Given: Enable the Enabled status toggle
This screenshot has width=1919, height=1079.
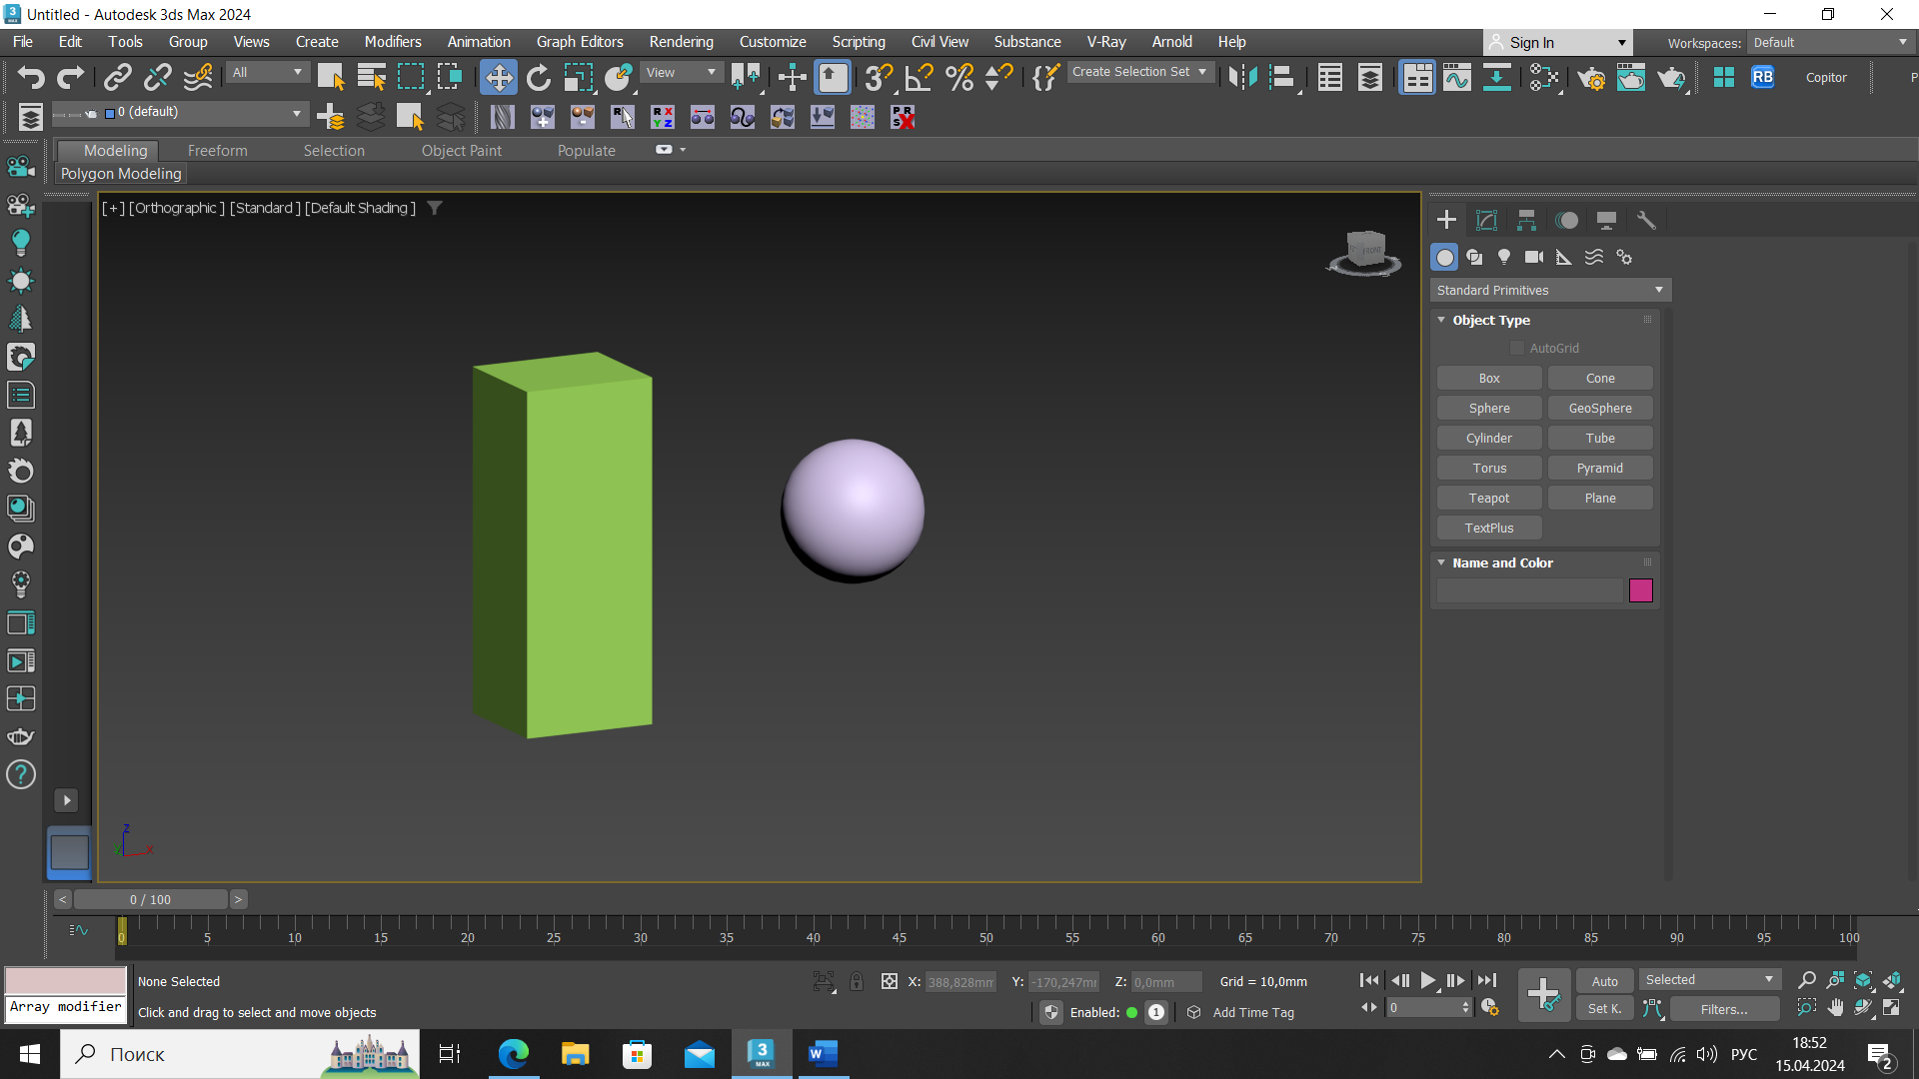Looking at the screenshot, I should click(x=1130, y=1012).
